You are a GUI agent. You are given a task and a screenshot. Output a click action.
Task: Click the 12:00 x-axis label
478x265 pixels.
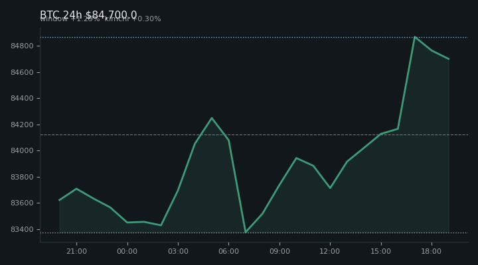pos(330,251)
